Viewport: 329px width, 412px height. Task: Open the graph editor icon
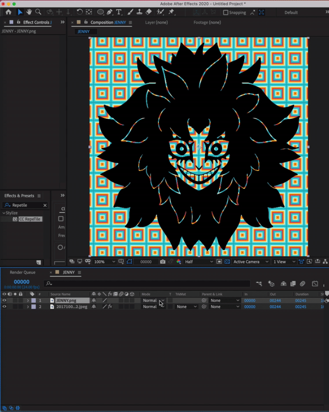tap(315, 284)
